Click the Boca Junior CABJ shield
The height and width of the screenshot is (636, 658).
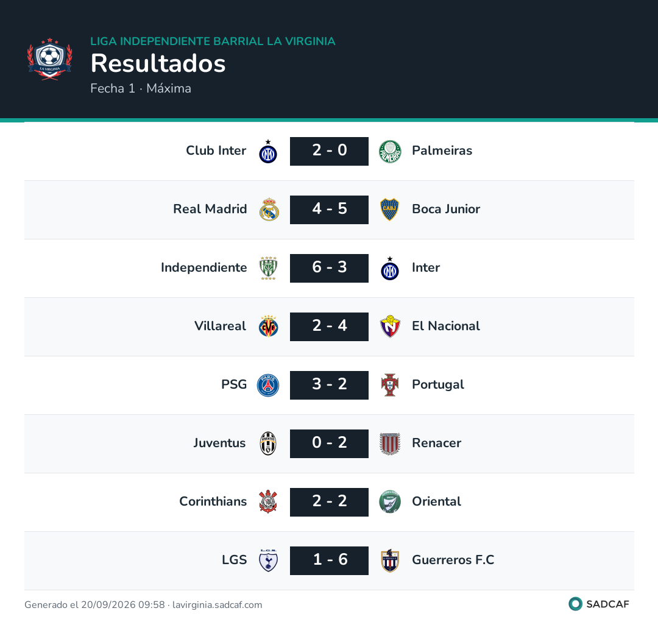click(389, 210)
